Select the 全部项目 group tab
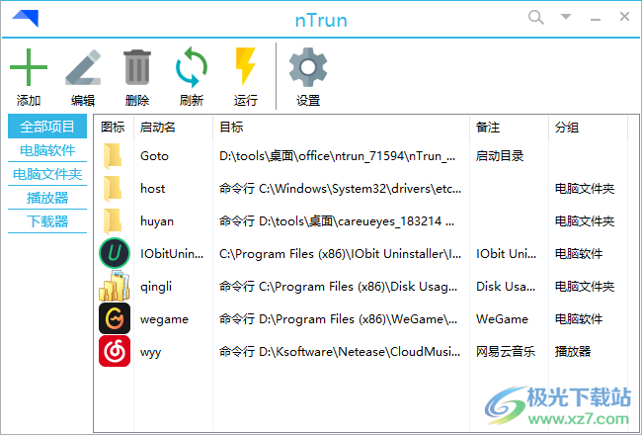 (x=47, y=127)
